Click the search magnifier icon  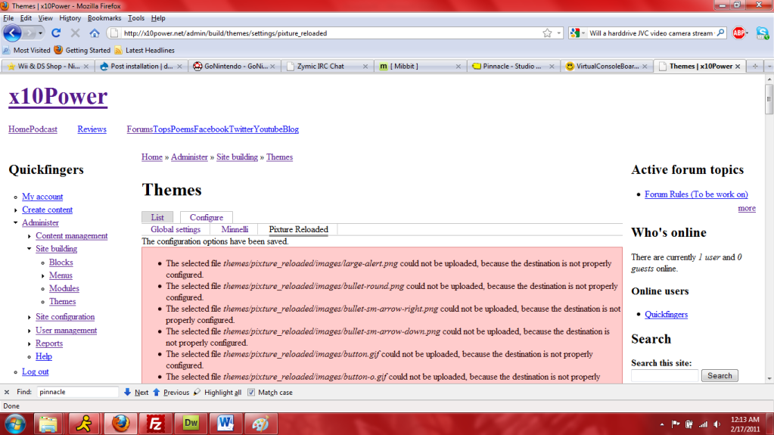pyautogui.click(x=721, y=33)
